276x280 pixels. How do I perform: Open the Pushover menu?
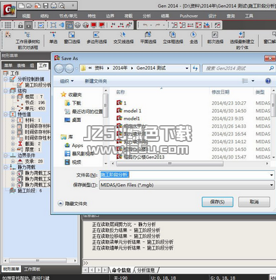[189, 16]
